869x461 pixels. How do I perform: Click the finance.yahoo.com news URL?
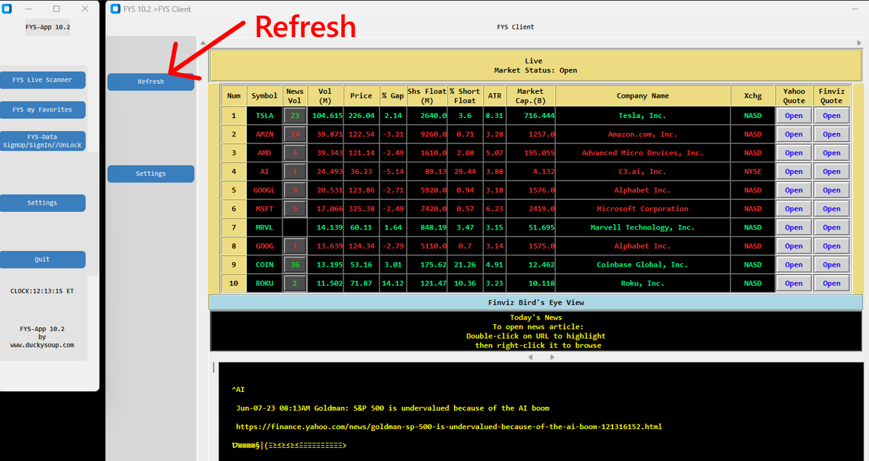(449, 426)
